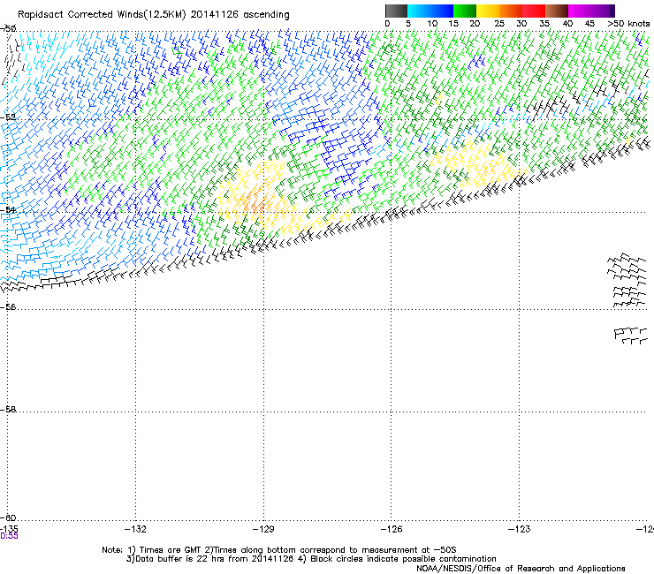Image resolution: width=654 pixels, height=574 pixels.
Task: Click the "-56" latitude axis label
Action: point(8,306)
